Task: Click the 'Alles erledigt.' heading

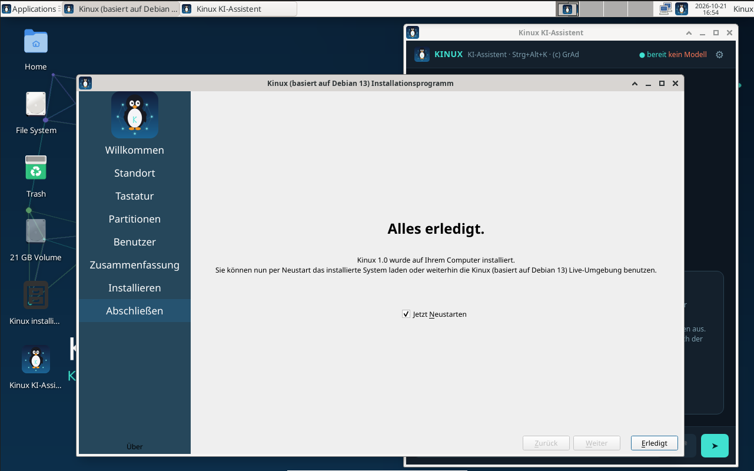Action: click(436, 229)
